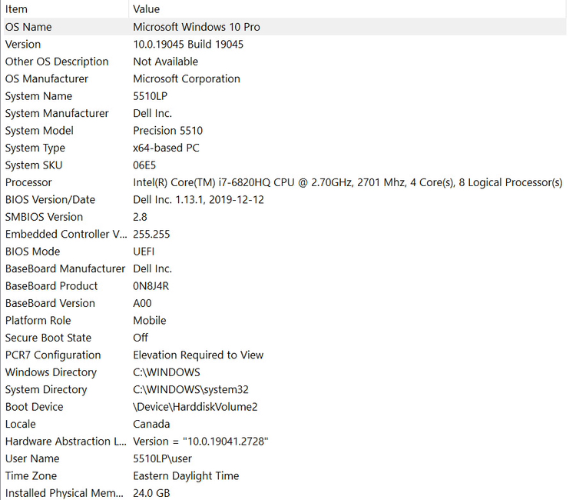Click the Canada locale value

151,425
